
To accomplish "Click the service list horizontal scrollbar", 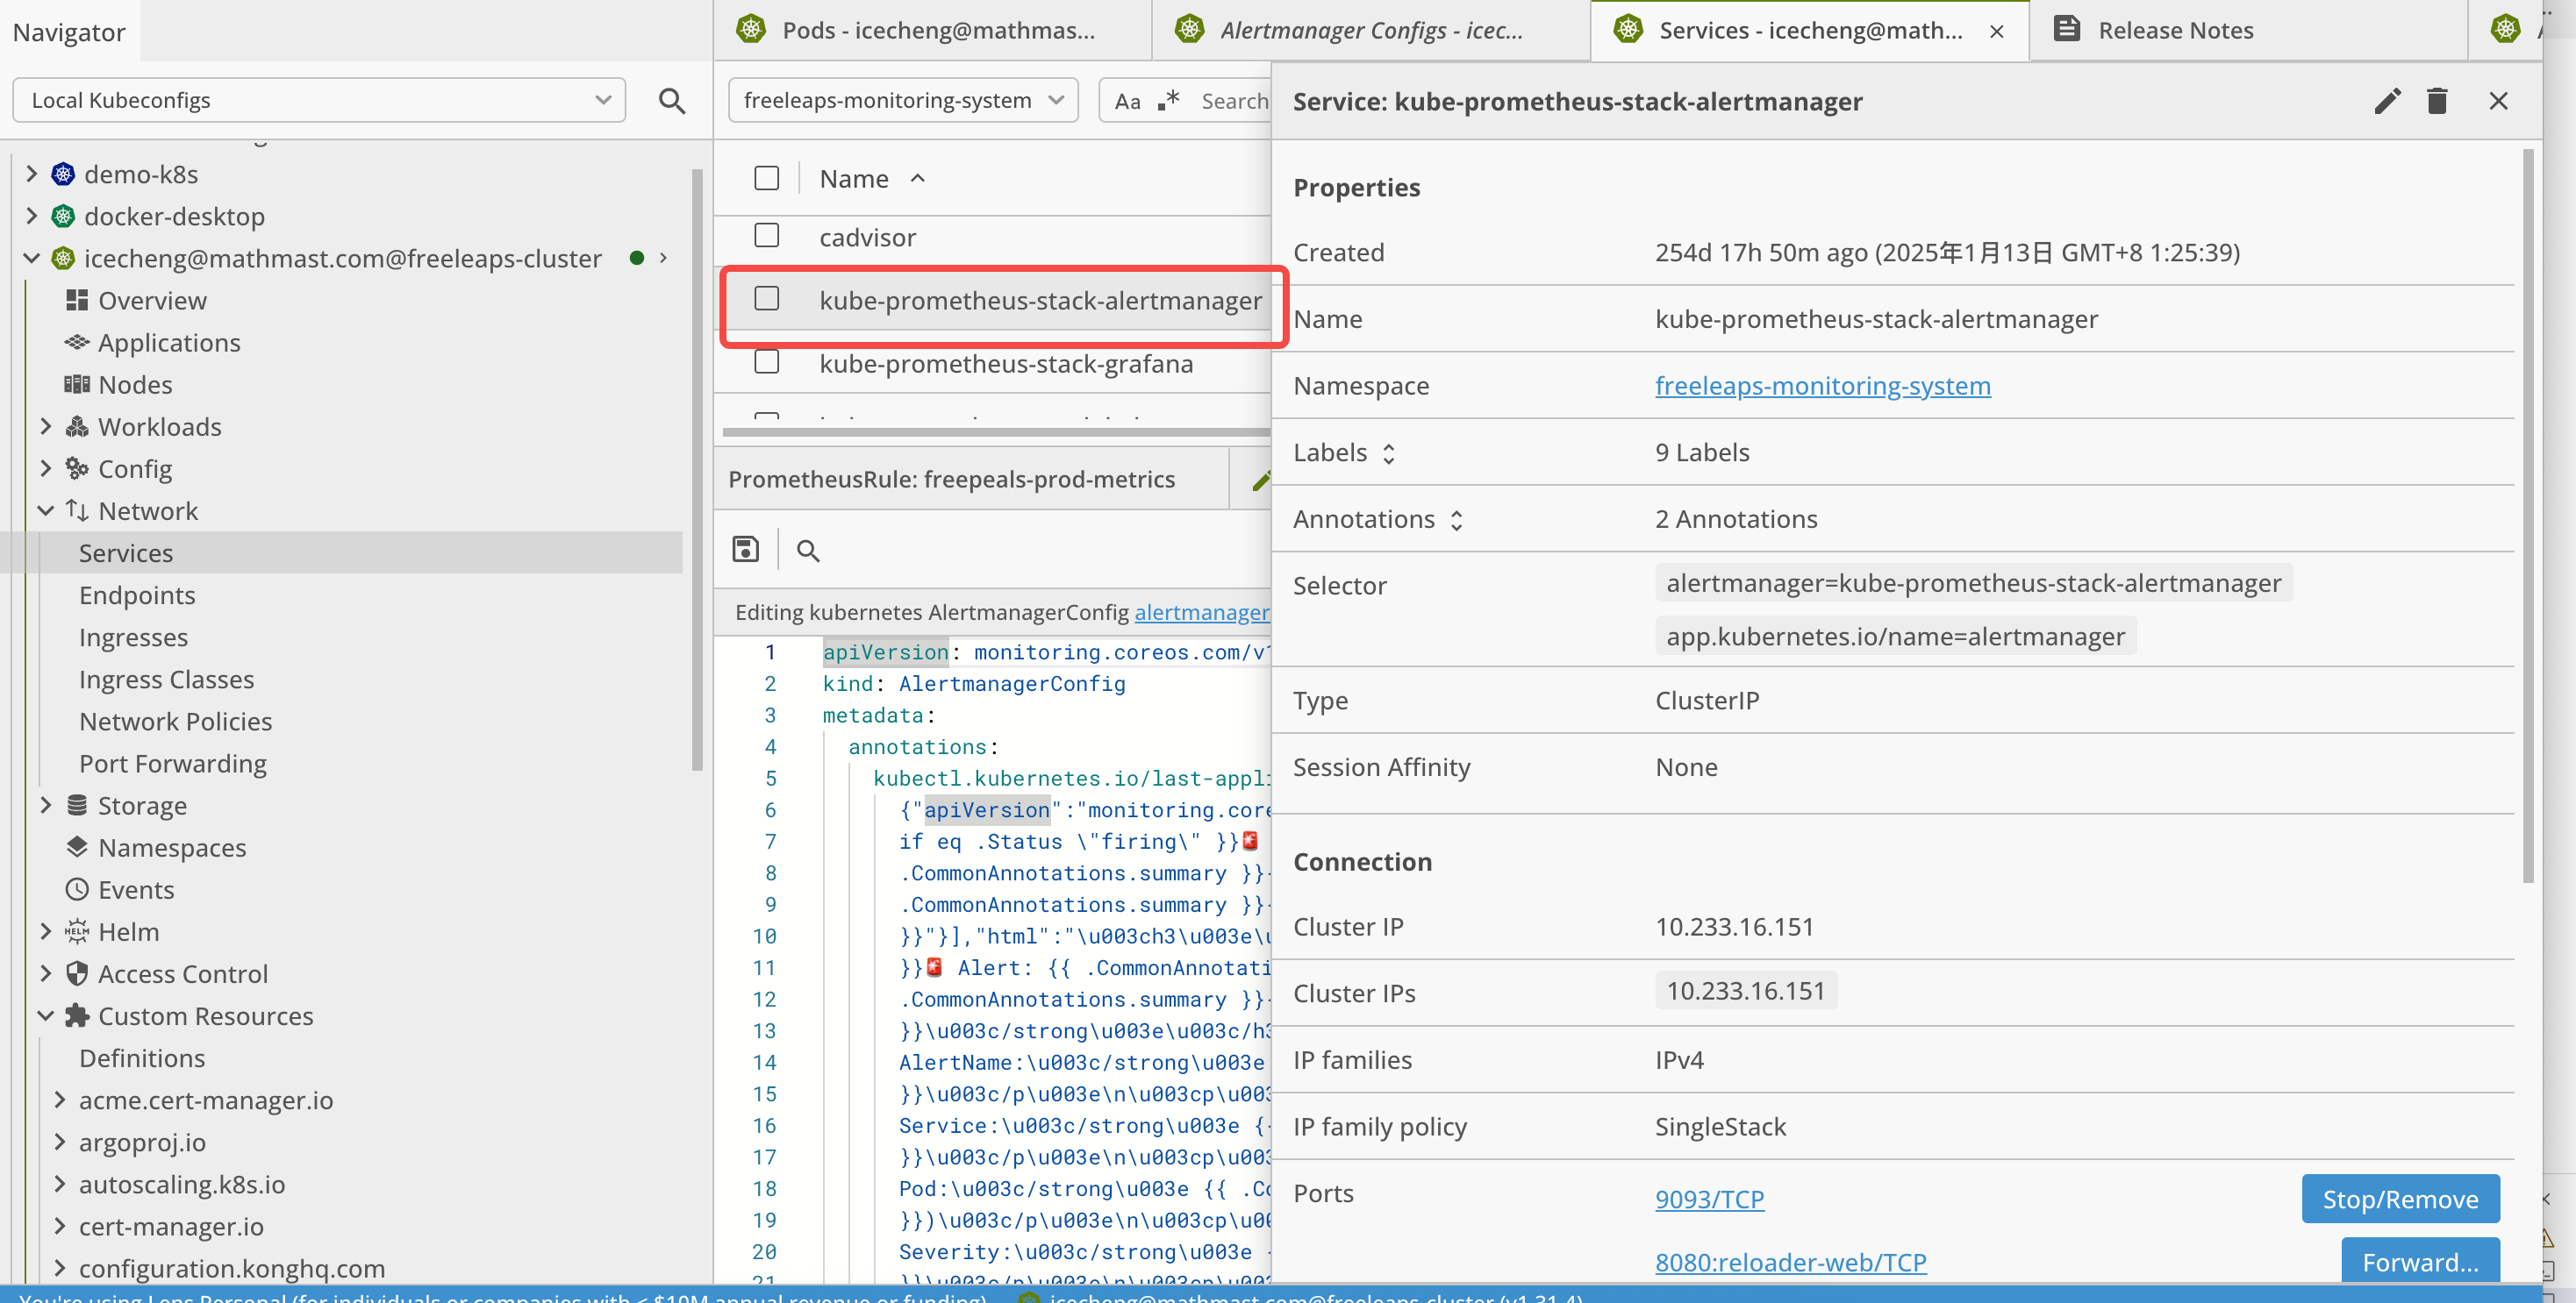I will pos(995,432).
